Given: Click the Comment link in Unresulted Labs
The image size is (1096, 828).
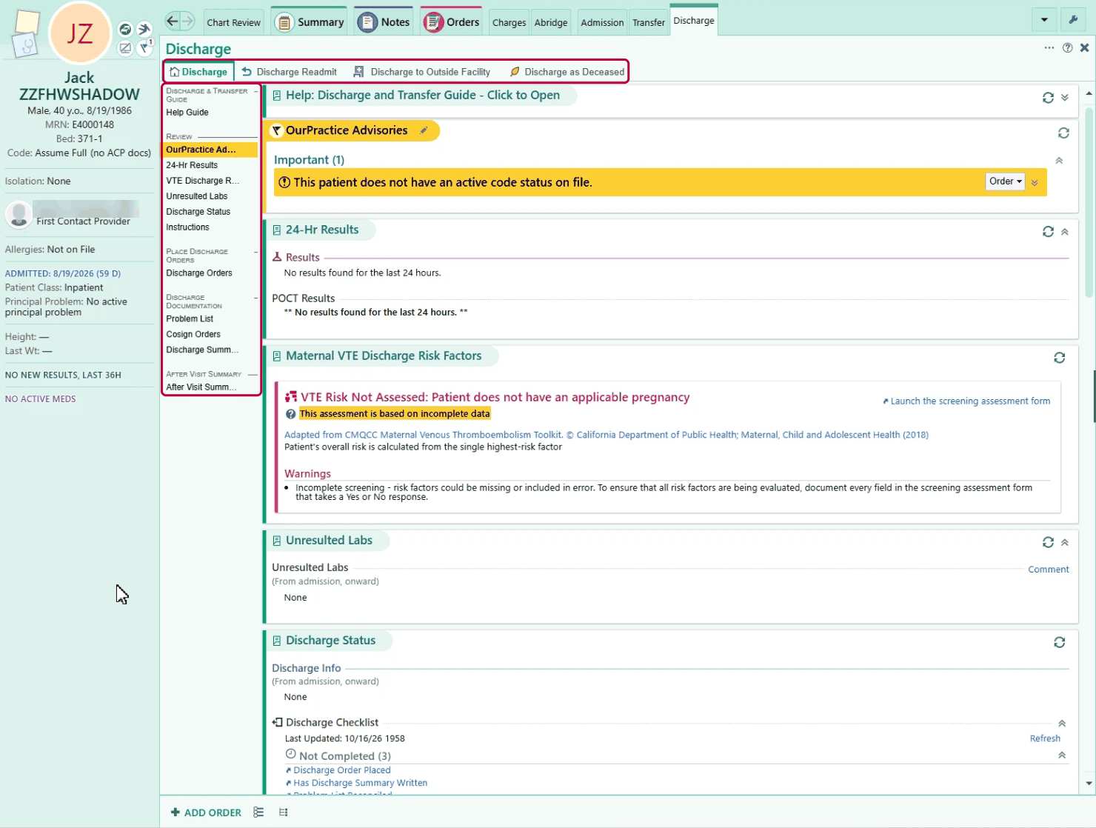Looking at the screenshot, I should coord(1049,570).
